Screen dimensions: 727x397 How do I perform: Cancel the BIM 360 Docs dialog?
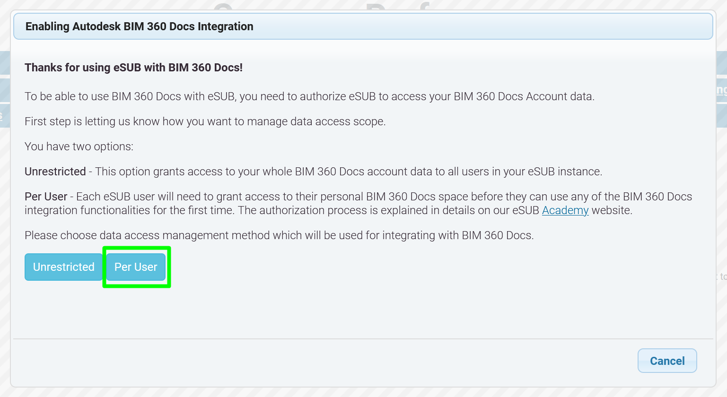click(x=667, y=361)
